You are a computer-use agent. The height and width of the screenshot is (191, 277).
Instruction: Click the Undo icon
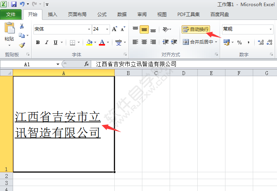(22, 4)
